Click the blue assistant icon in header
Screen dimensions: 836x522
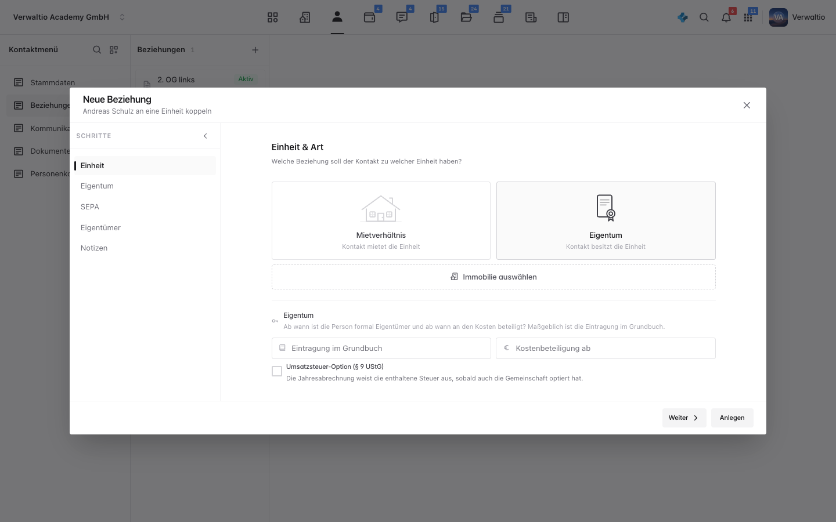point(683,17)
